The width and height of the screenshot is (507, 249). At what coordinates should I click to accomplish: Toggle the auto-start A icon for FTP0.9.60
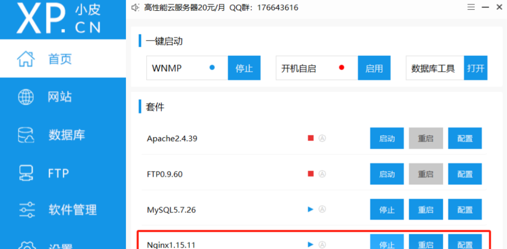point(322,174)
